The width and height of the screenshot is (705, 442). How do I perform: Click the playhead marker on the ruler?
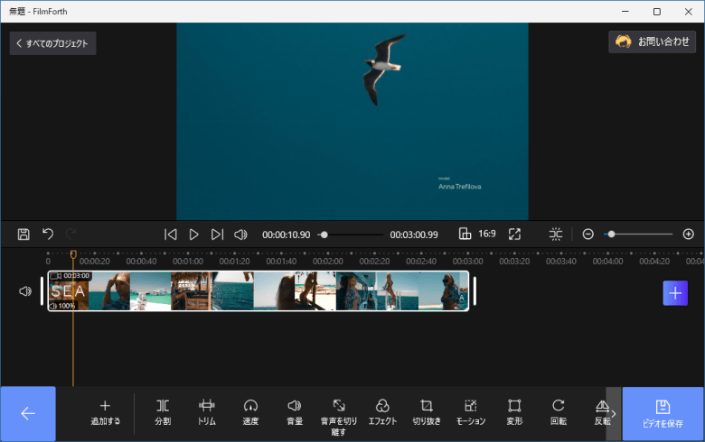click(73, 254)
